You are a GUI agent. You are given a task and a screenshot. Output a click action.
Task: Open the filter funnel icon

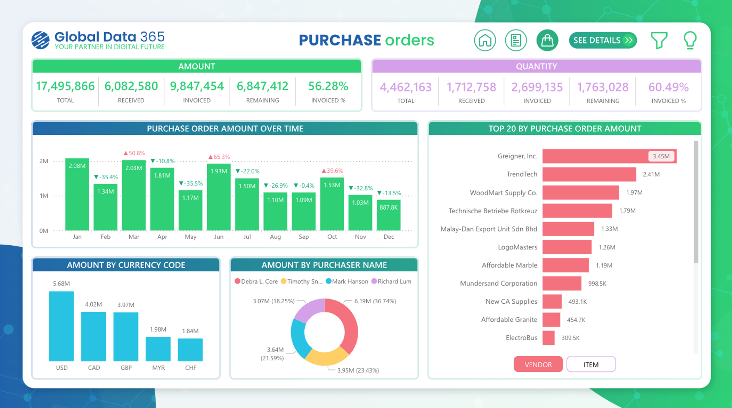point(659,40)
